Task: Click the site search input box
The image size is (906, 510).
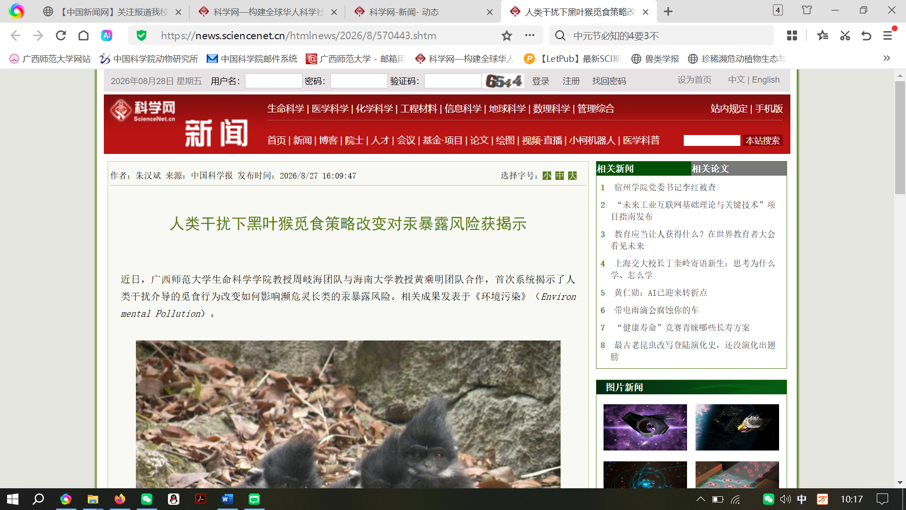Action: pyautogui.click(x=712, y=140)
